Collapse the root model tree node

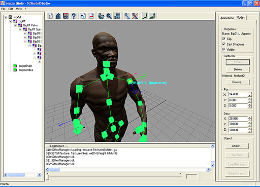tap(6, 17)
